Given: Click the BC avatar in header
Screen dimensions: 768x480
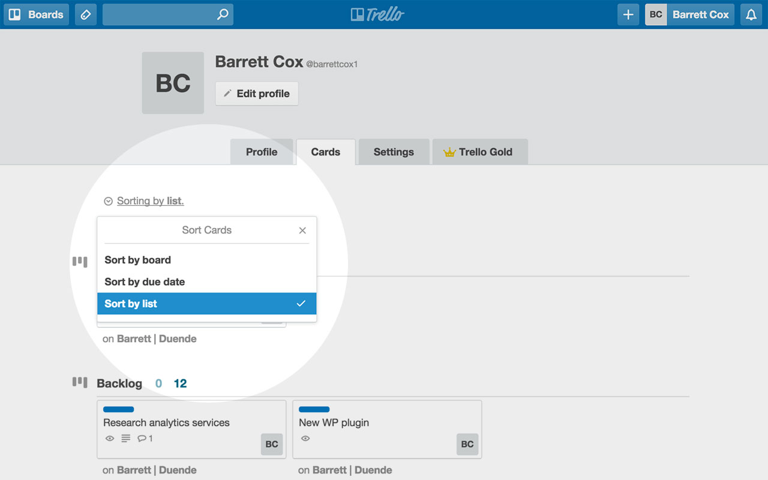Looking at the screenshot, I should pyautogui.click(x=656, y=14).
